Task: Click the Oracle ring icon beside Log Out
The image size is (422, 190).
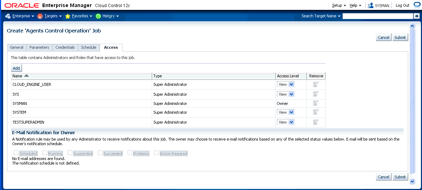Action: pos(417,5)
